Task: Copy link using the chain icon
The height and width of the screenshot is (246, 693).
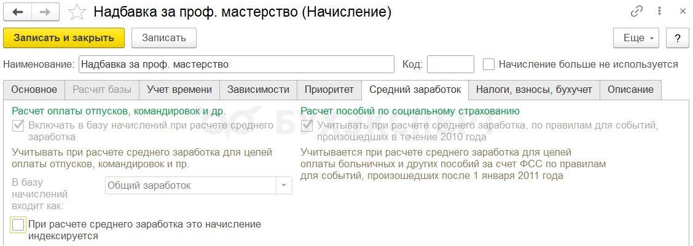Action: (636, 12)
